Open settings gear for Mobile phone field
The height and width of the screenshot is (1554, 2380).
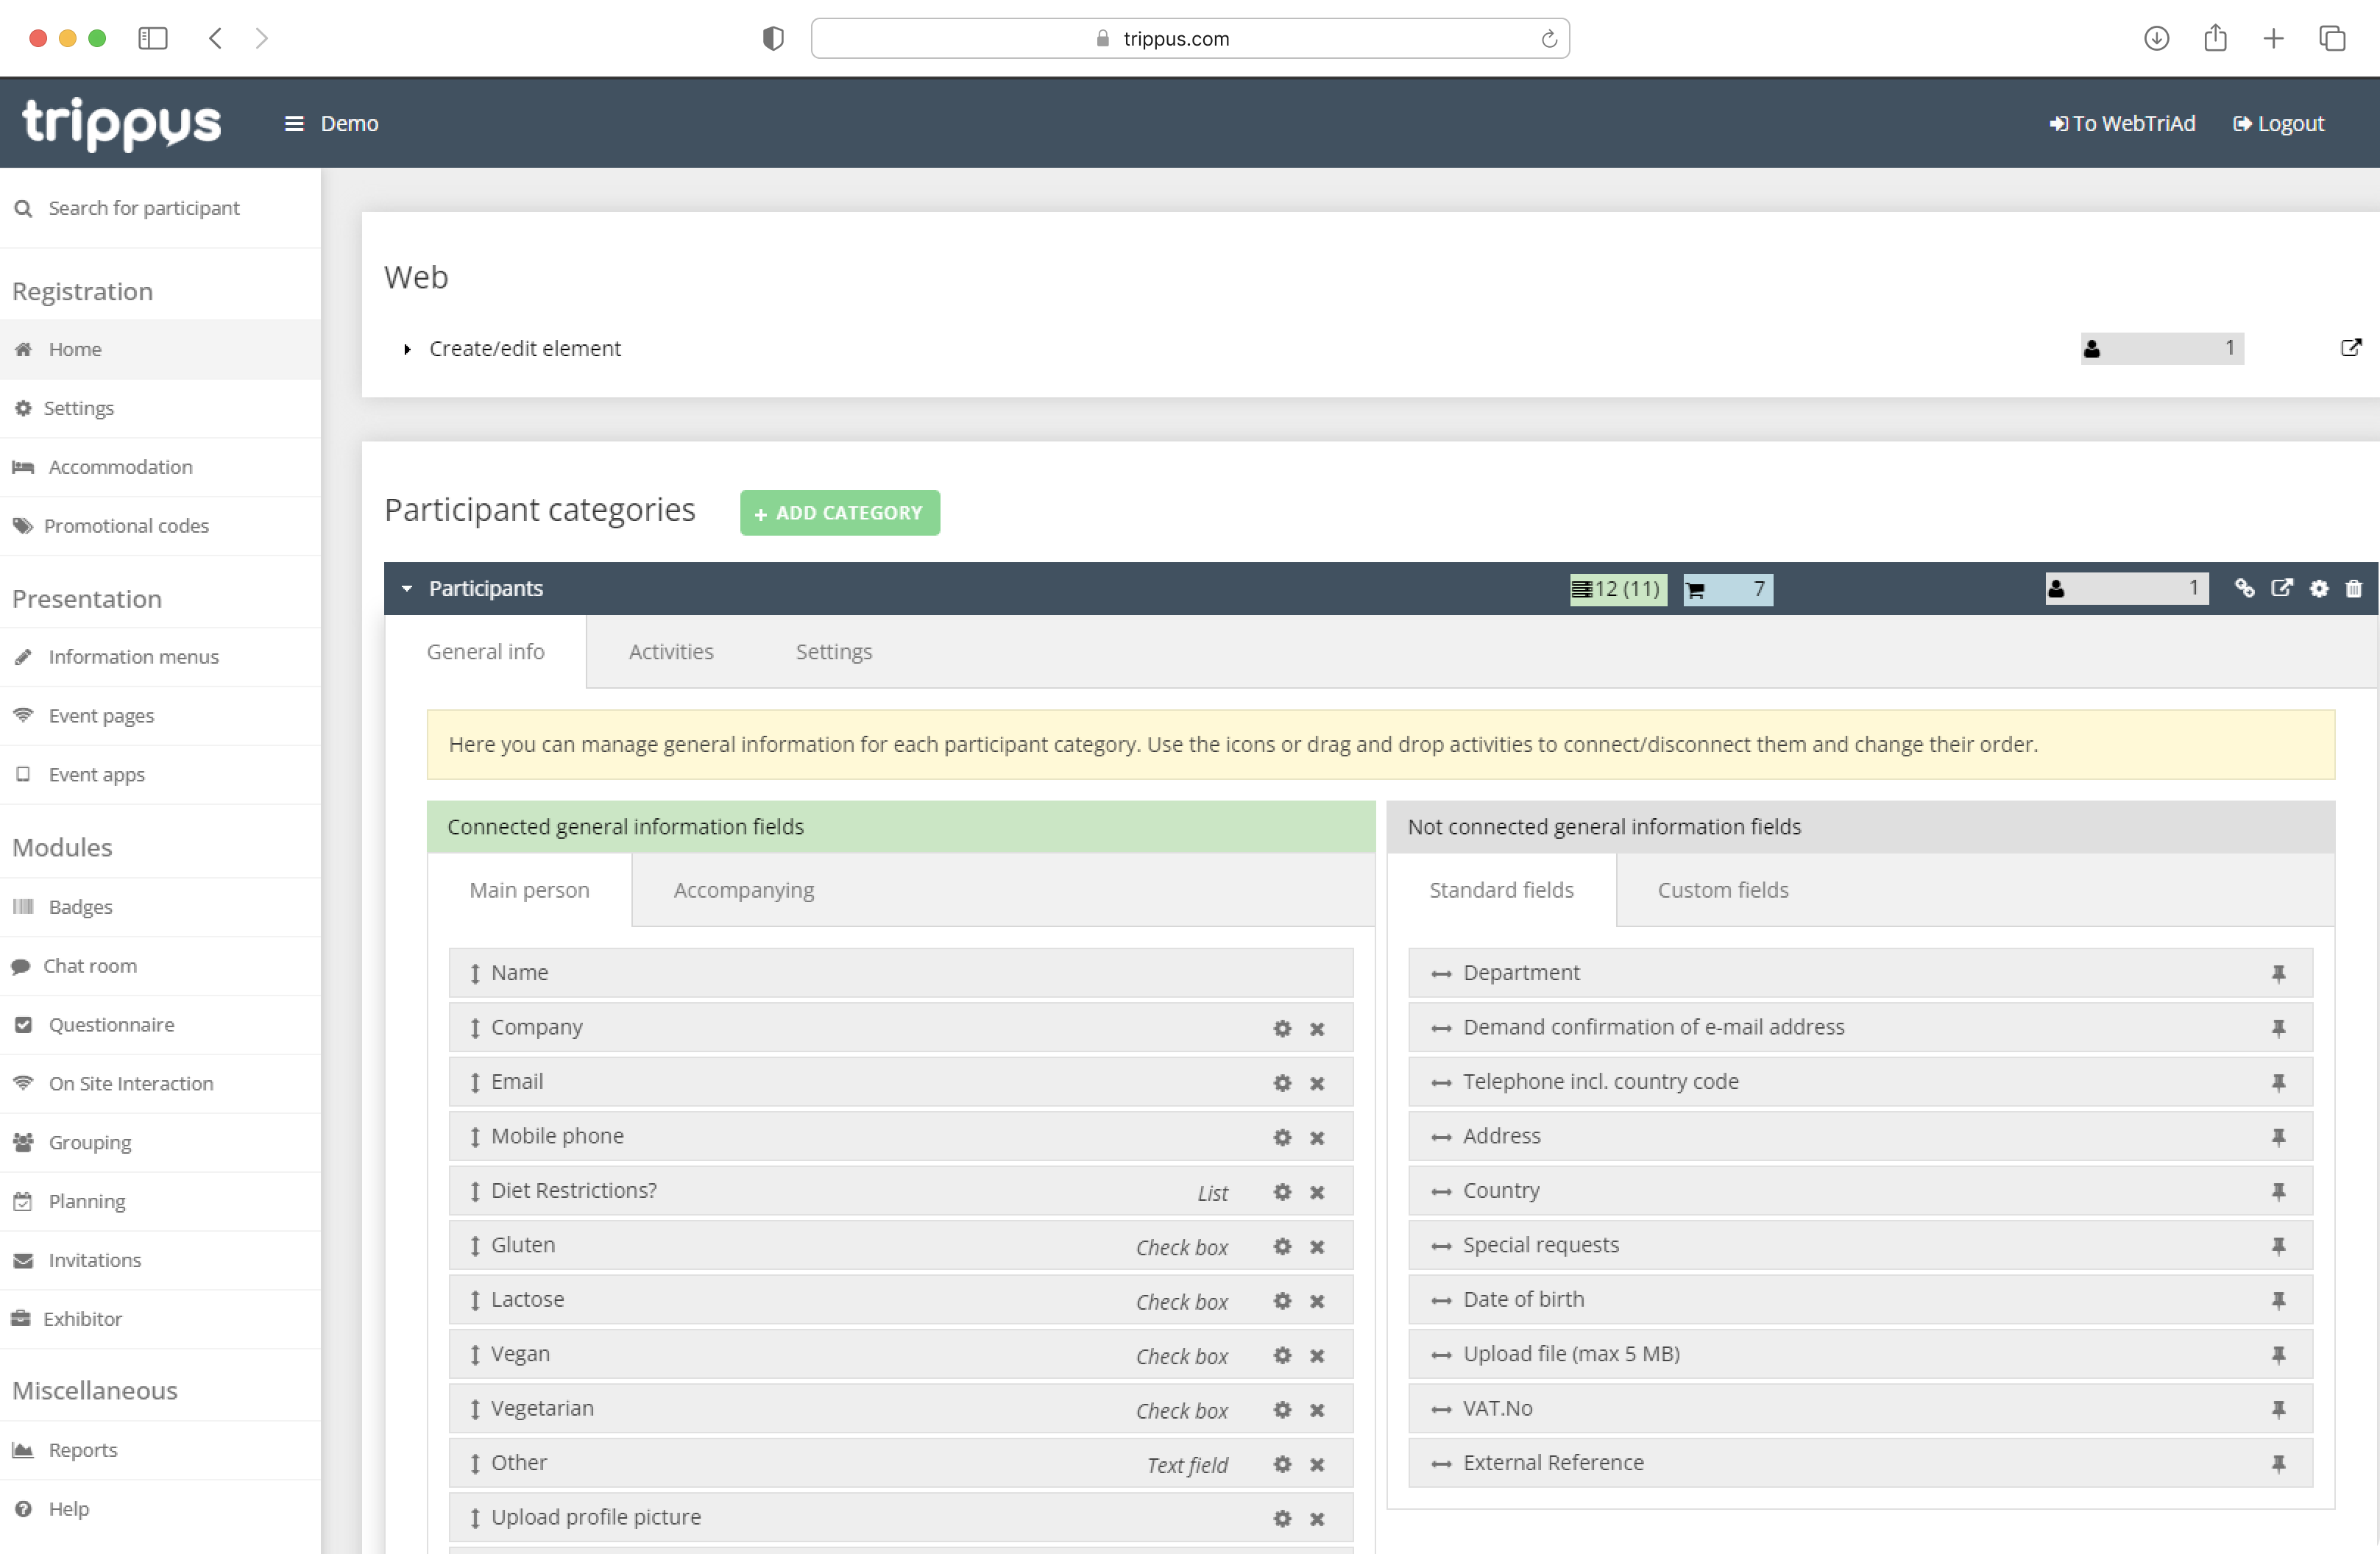point(1282,1137)
